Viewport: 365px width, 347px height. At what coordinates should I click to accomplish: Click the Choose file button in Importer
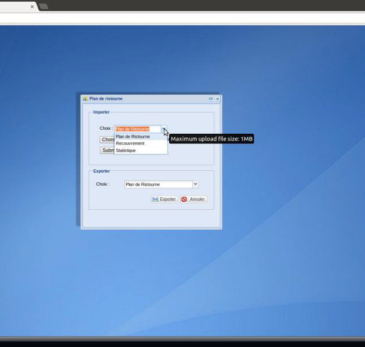pyautogui.click(x=107, y=139)
